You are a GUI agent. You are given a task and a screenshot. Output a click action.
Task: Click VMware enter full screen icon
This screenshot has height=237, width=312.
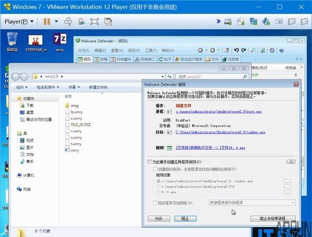pos(94,21)
